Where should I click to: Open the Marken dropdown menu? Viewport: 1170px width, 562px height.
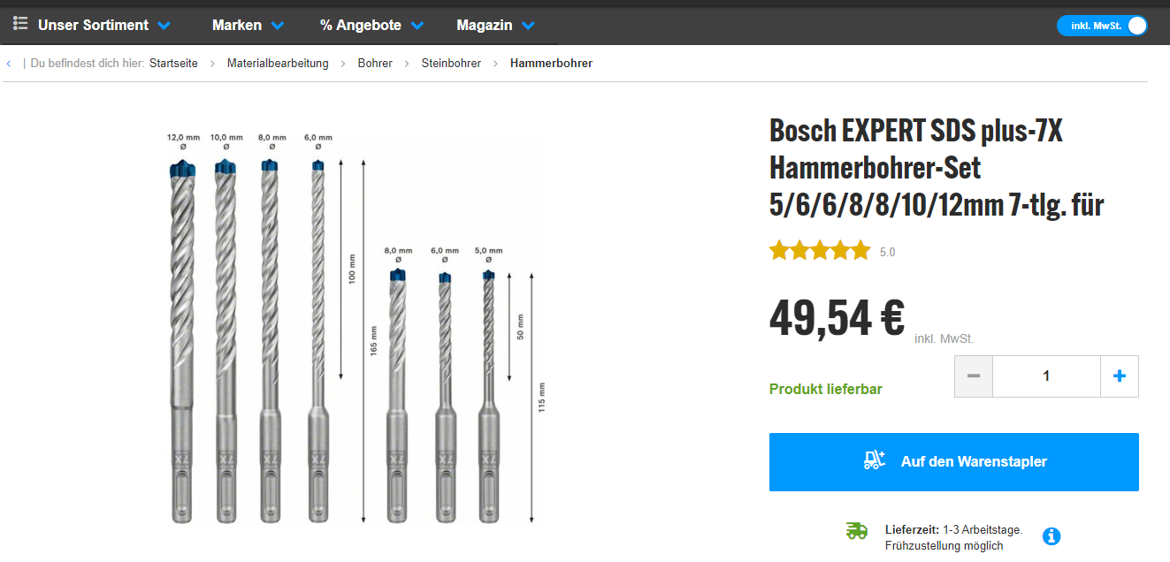(248, 25)
